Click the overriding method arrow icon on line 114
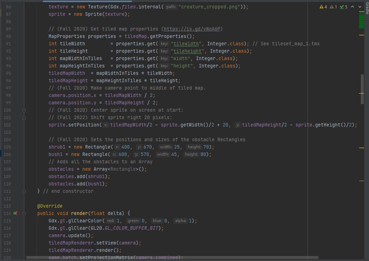 coord(15,213)
